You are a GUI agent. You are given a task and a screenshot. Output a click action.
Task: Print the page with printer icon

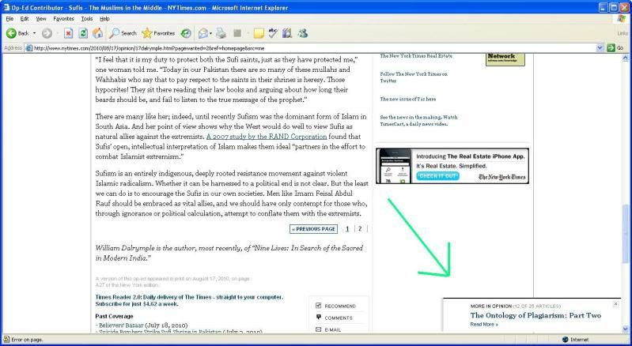pos(221,33)
